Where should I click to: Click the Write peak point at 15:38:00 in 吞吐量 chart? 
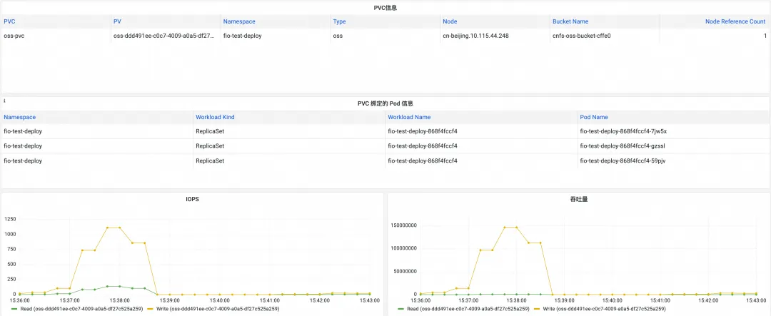[518, 228]
